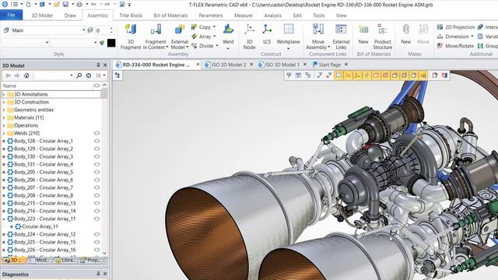The height and width of the screenshot is (280, 498).
Task: Hide Body_130 - Circular Array_3
Action: tap(96, 156)
